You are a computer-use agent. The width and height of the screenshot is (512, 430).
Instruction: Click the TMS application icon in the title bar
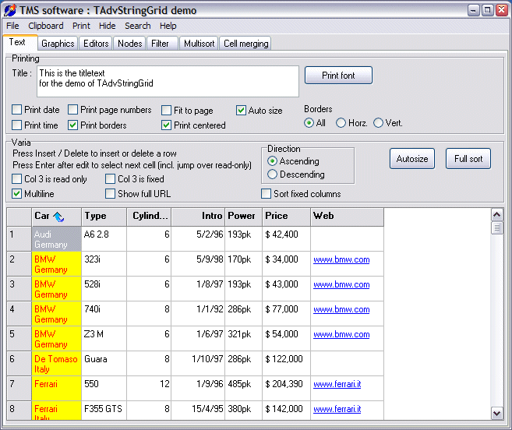(10, 10)
